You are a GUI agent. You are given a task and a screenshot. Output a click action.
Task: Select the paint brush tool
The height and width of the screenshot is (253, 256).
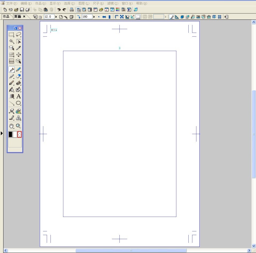point(11,83)
